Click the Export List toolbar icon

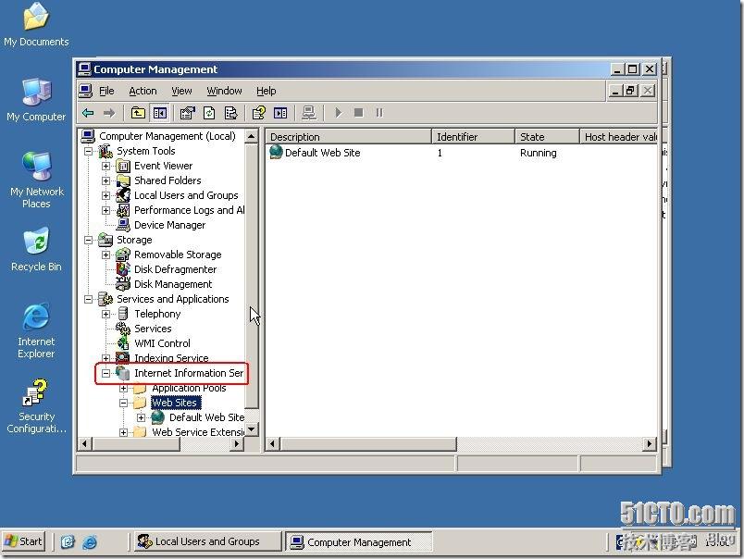(231, 113)
